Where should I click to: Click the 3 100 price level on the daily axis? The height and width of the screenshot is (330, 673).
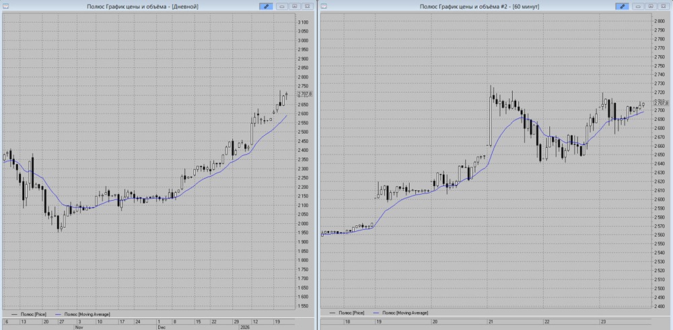[304, 22]
